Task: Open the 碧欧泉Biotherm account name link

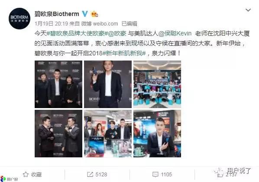Action: point(57,14)
